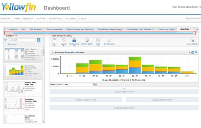Select Annotations Child report thumbnail
The width and height of the screenshot is (201, 128).
pyautogui.click(x=14, y=119)
